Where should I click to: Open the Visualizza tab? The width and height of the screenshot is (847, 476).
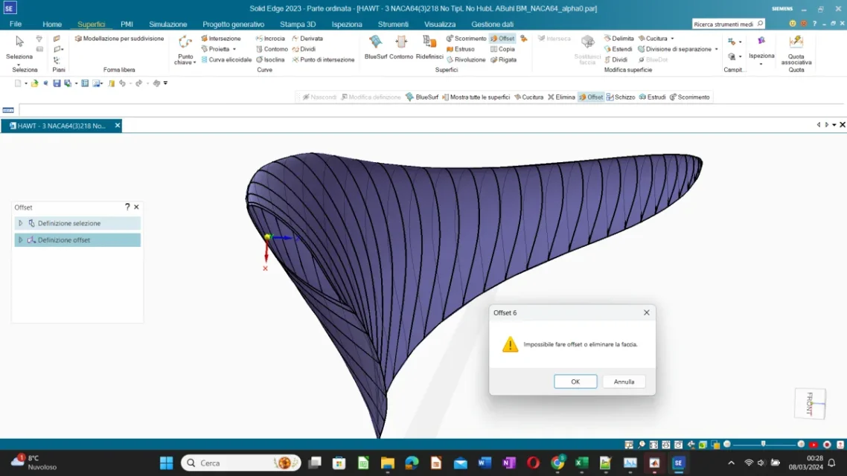coord(440,25)
